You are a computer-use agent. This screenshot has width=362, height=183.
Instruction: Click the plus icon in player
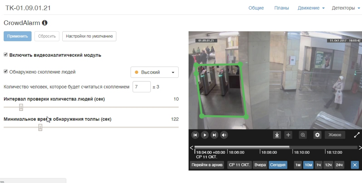tap(288, 135)
